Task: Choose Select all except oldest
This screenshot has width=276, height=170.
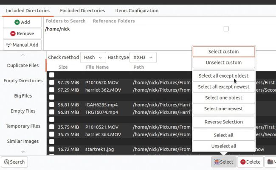Action: tap(223, 76)
